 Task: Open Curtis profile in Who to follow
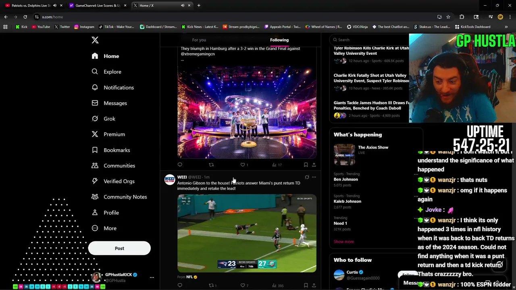[352, 272]
